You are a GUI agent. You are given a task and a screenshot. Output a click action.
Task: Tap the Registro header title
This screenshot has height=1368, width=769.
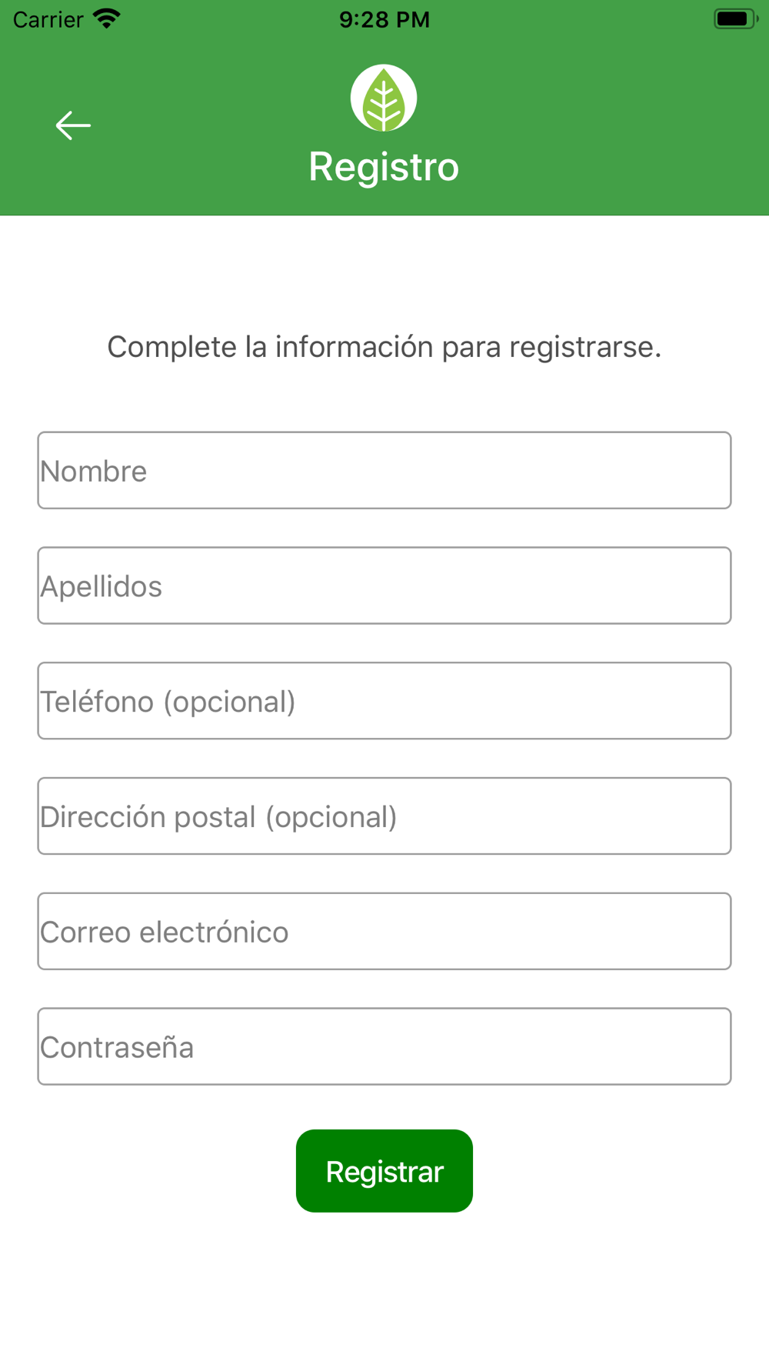(384, 167)
